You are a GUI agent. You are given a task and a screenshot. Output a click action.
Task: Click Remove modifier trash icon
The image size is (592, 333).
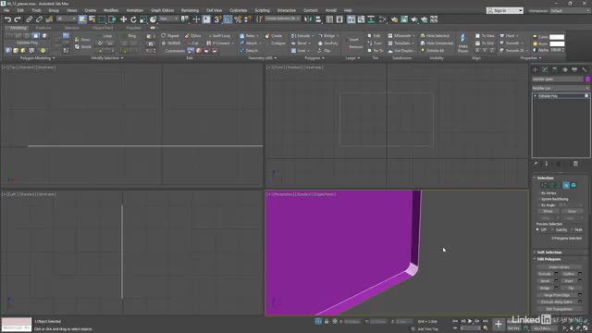(x=575, y=164)
